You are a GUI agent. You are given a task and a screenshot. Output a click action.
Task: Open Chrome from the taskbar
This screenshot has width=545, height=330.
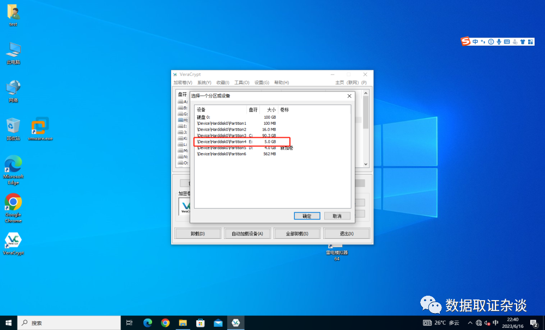pos(165,323)
